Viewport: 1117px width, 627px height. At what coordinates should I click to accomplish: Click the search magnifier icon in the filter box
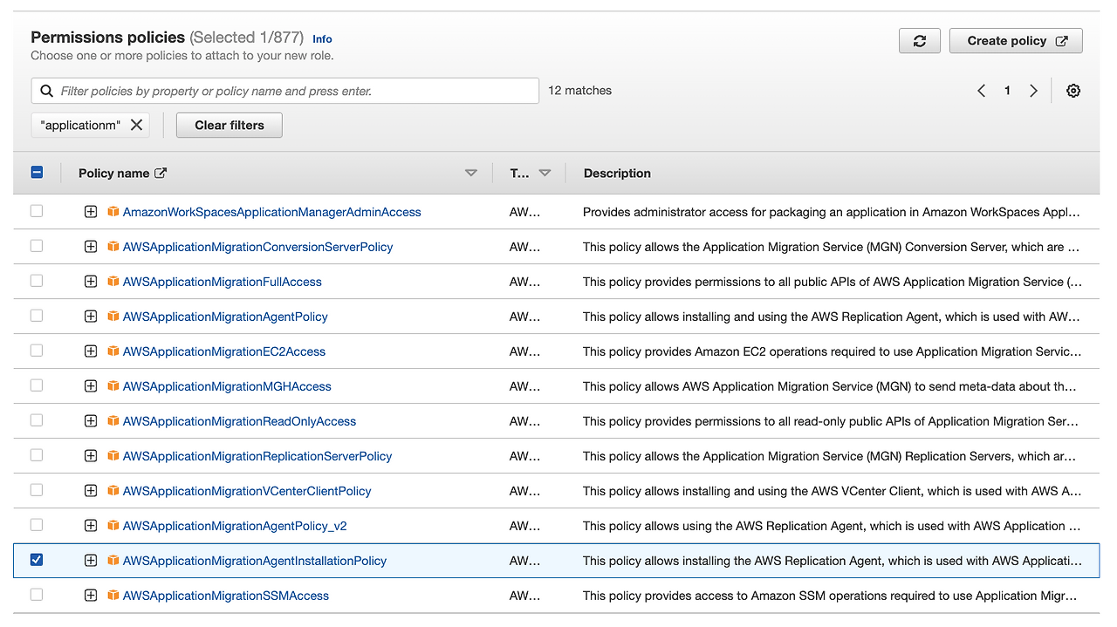click(46, 91)
